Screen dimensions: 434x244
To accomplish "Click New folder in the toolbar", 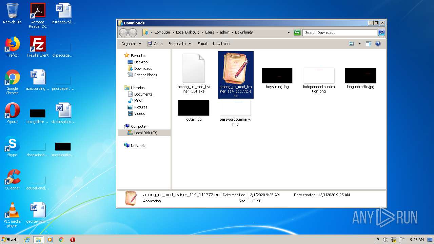I will point(222,44).
